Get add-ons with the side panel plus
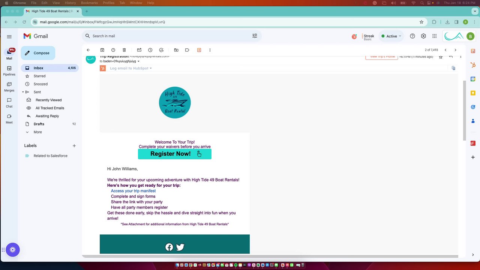Screen dimensions: 480x270 (473, 157)
